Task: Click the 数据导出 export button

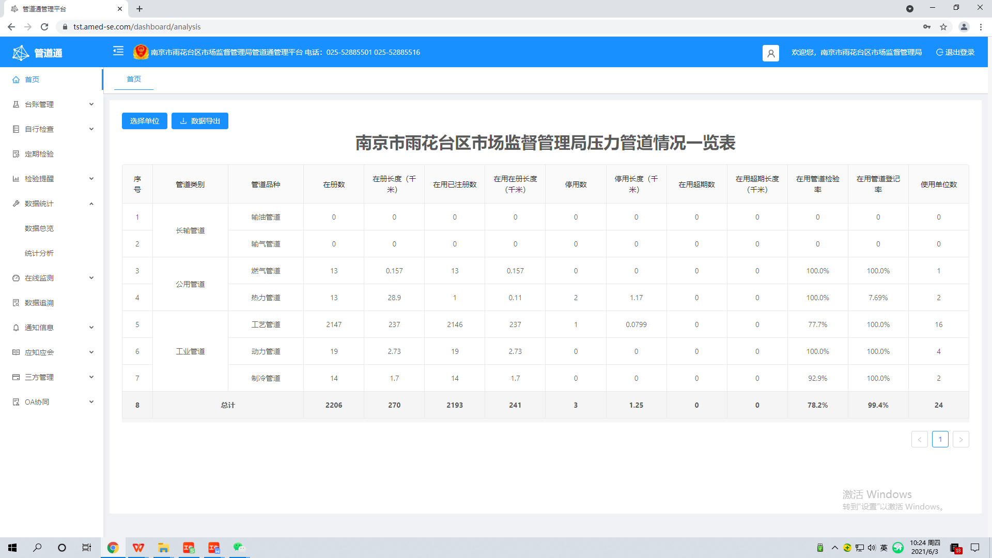Action: click(200, 121)
